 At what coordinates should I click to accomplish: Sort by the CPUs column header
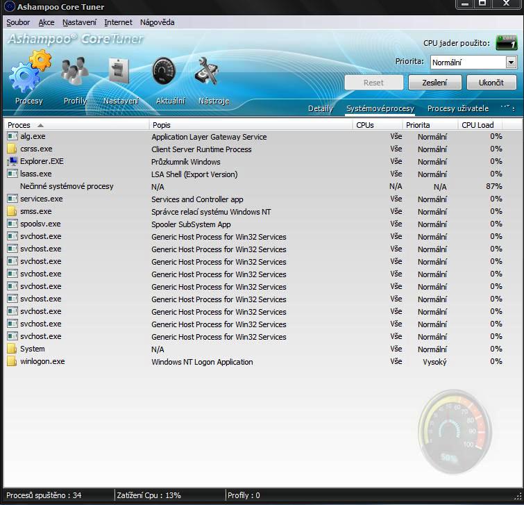pyautogui.click(x=378, y=125)
